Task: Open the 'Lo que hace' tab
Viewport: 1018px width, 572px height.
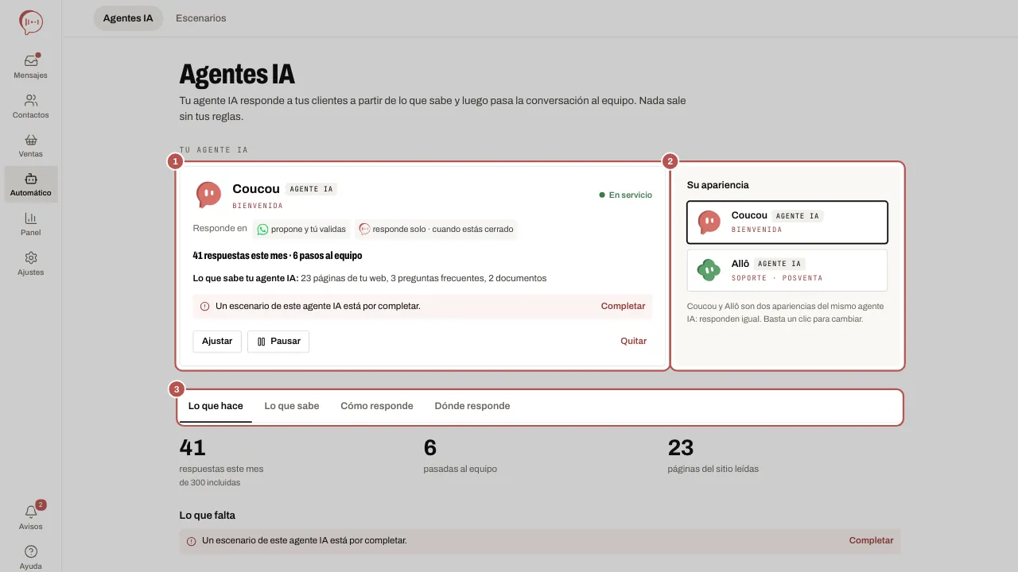Action: pos(216,406)
